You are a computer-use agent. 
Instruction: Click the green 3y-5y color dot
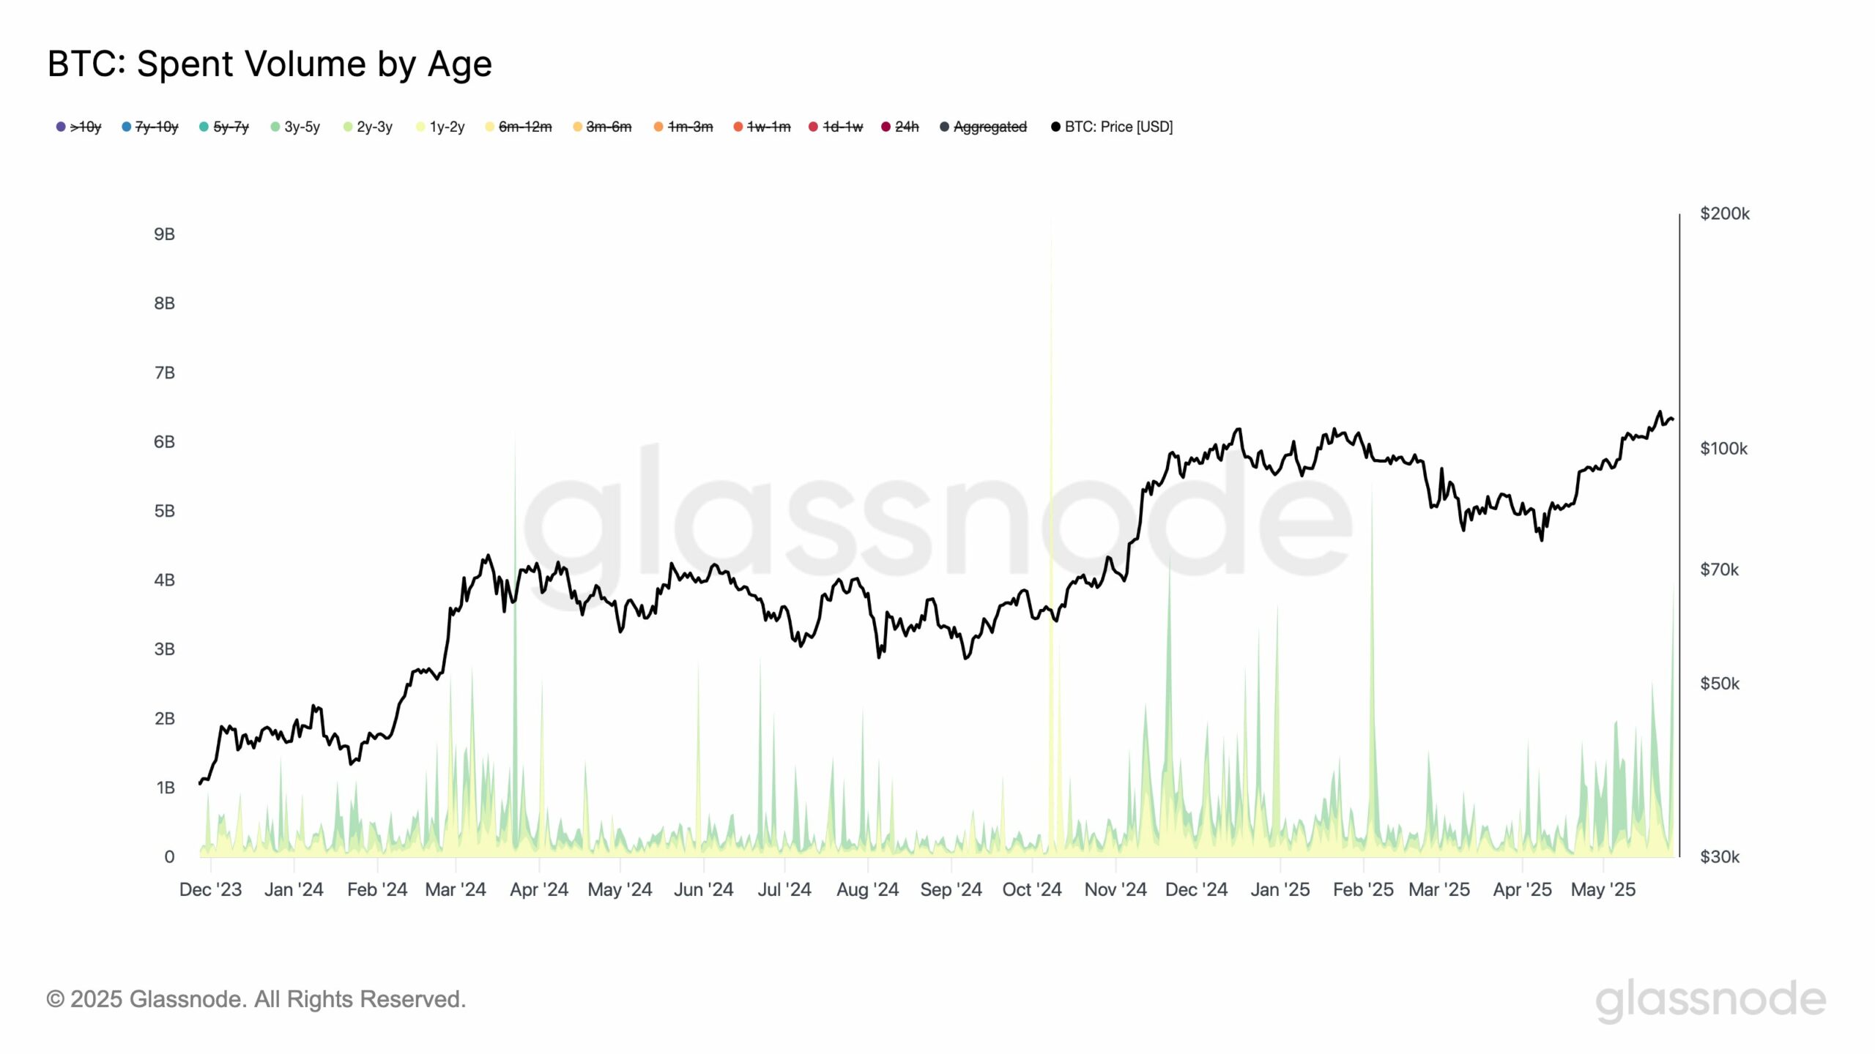275,127
